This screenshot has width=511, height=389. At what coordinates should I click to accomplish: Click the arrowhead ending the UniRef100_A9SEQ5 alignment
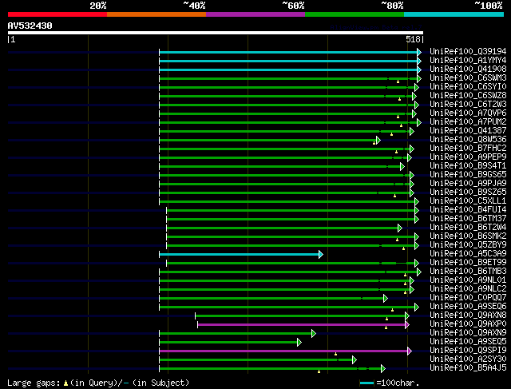(299, 343)
